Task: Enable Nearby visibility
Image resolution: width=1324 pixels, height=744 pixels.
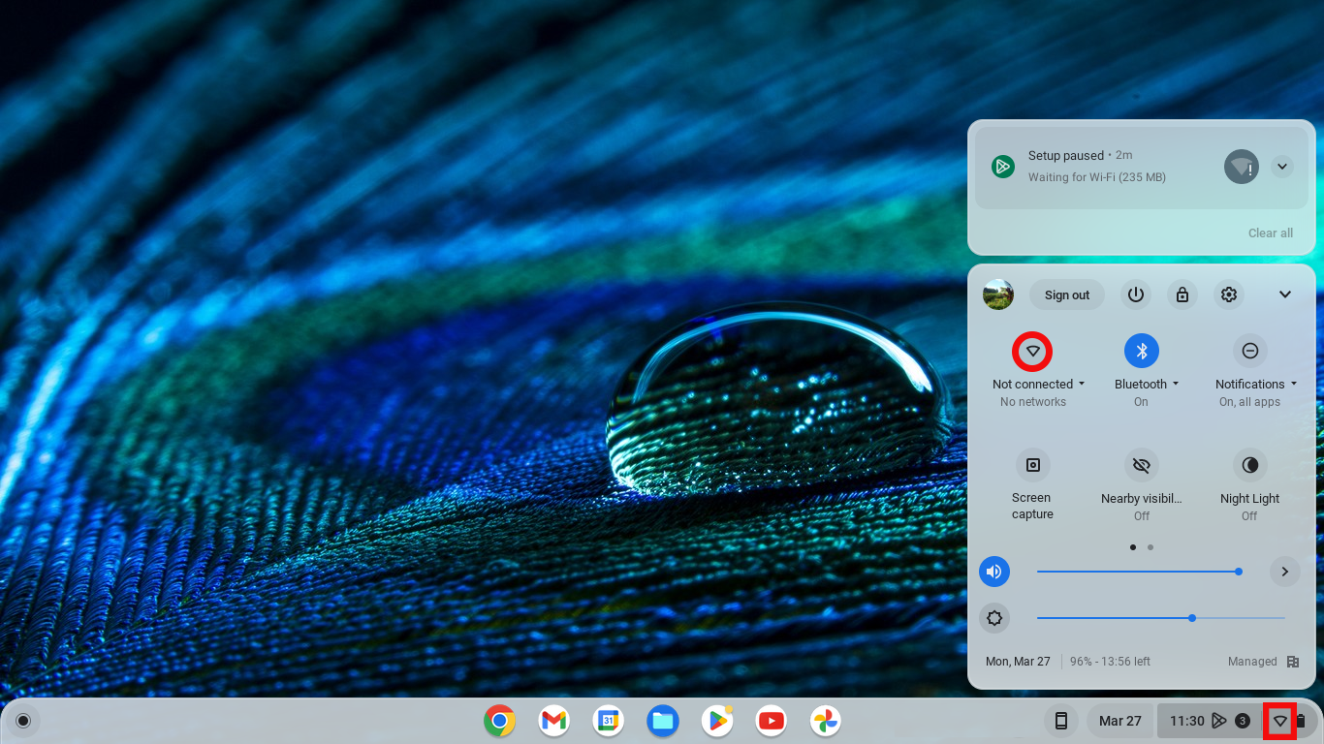Action: (x=1141, y=465)
